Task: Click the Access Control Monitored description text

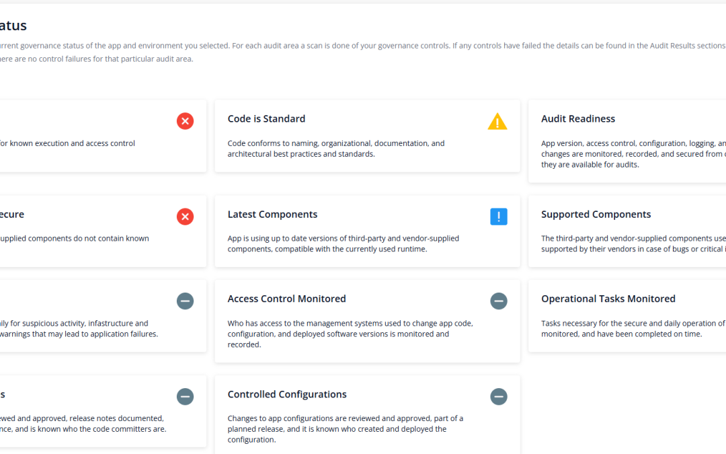Action: [x=350, y=334]
